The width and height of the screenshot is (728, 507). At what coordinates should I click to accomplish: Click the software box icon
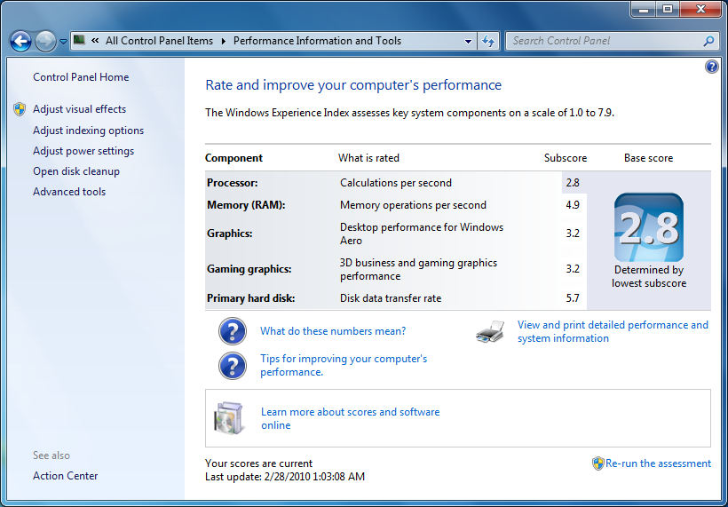pos(229,418)
